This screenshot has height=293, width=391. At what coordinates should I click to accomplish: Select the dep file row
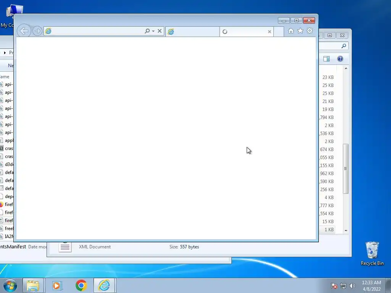point(7,196)
